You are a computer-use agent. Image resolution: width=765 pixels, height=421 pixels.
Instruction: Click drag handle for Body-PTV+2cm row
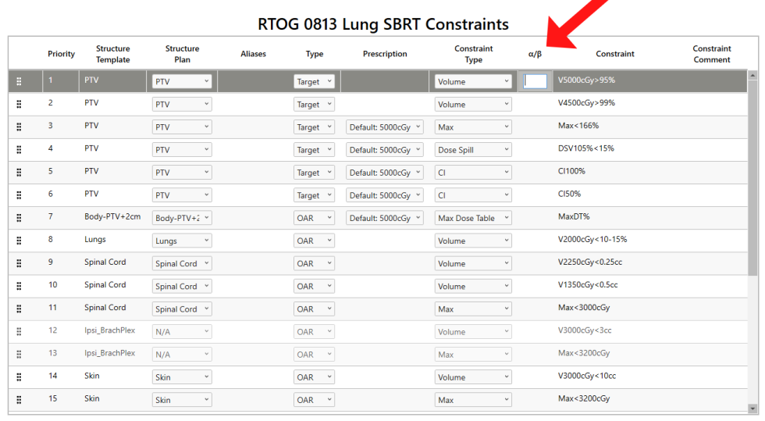pos(19,218)
